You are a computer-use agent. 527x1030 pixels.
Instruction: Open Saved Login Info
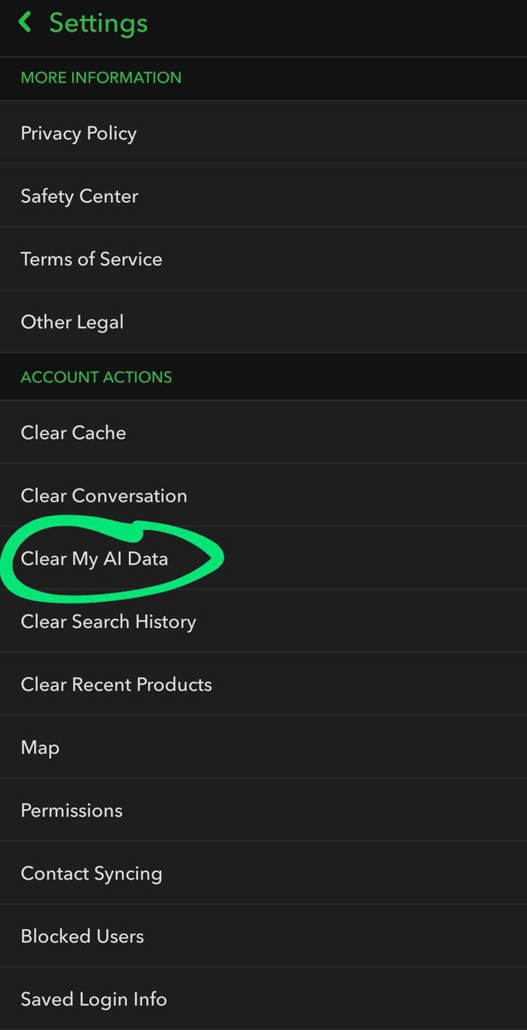(93, 999)
